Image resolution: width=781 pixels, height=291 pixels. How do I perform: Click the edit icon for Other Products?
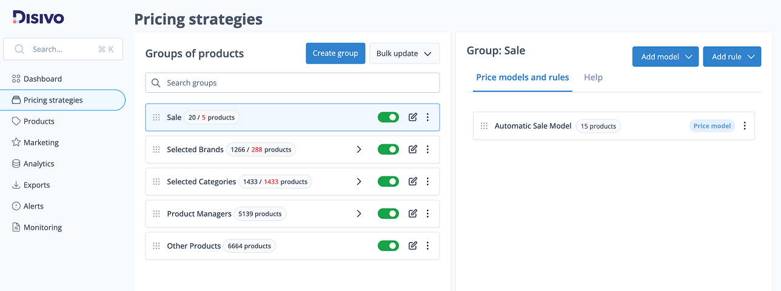pyautogui.click(x=413, y=246)
